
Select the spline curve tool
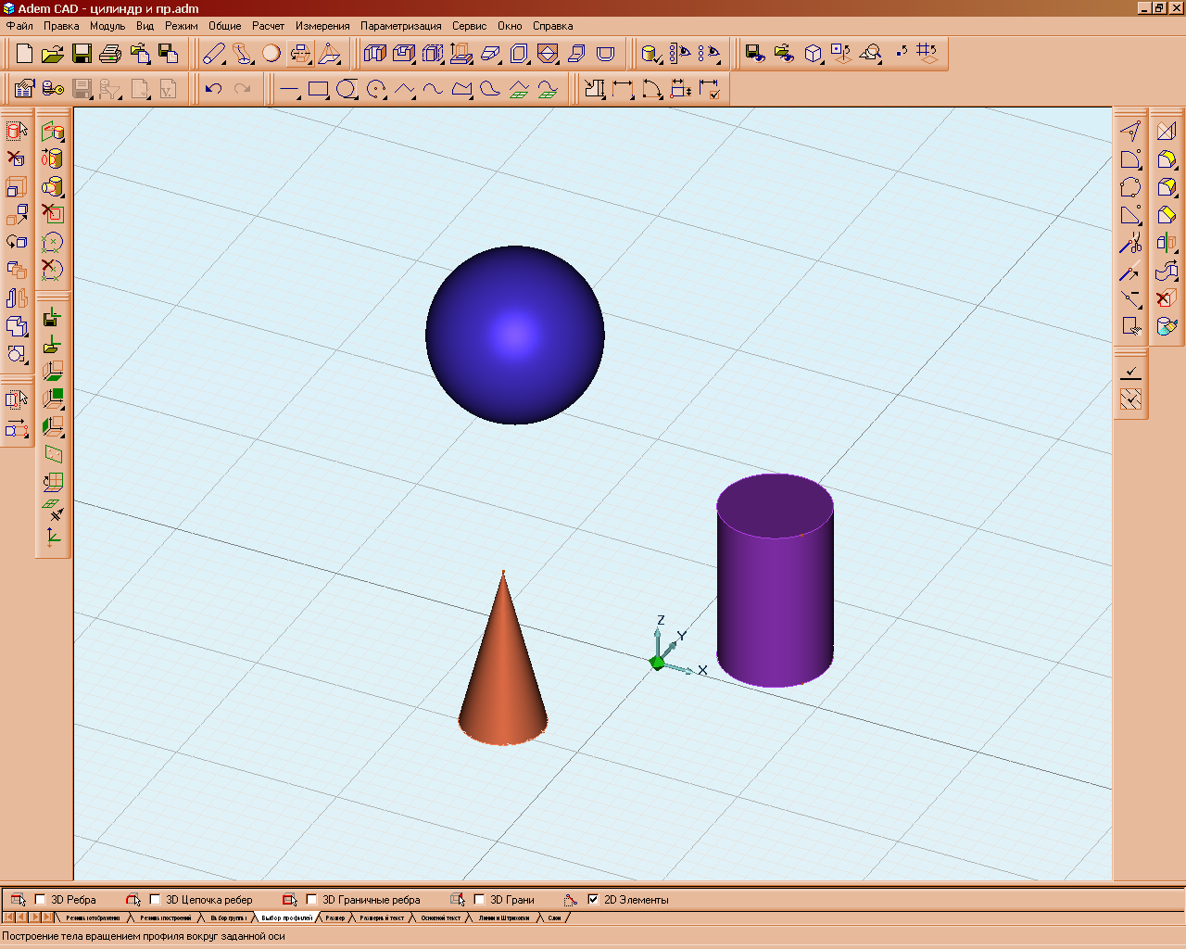tap(433, 90)
